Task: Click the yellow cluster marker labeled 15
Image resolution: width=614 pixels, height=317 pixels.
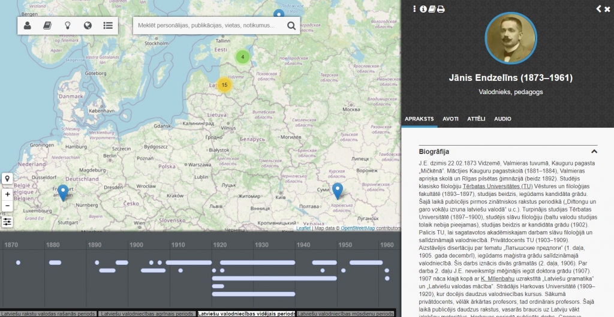Action: pos(224,85)
